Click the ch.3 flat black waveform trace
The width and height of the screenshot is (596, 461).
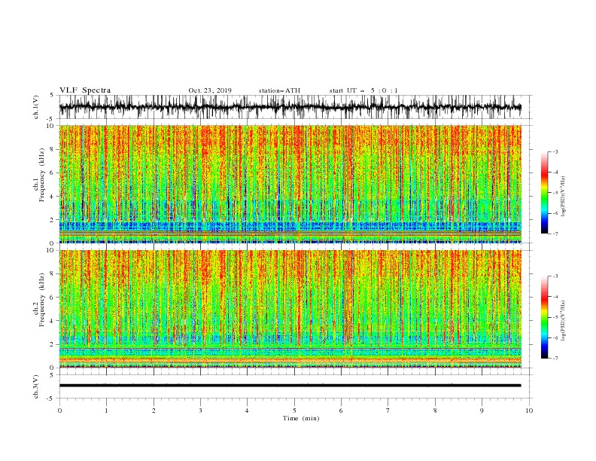pyautogui.click(x=290, y=386)
